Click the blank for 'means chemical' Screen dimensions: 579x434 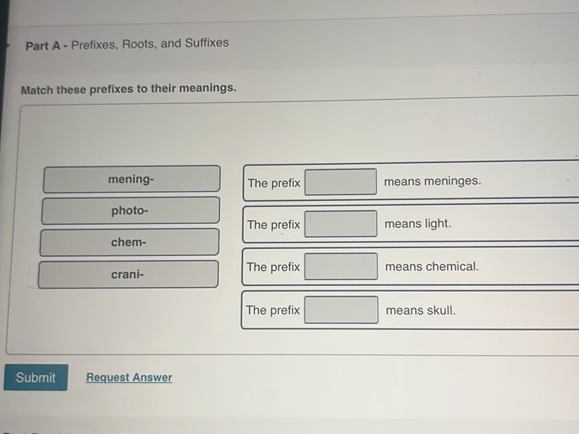coord(341,267)
